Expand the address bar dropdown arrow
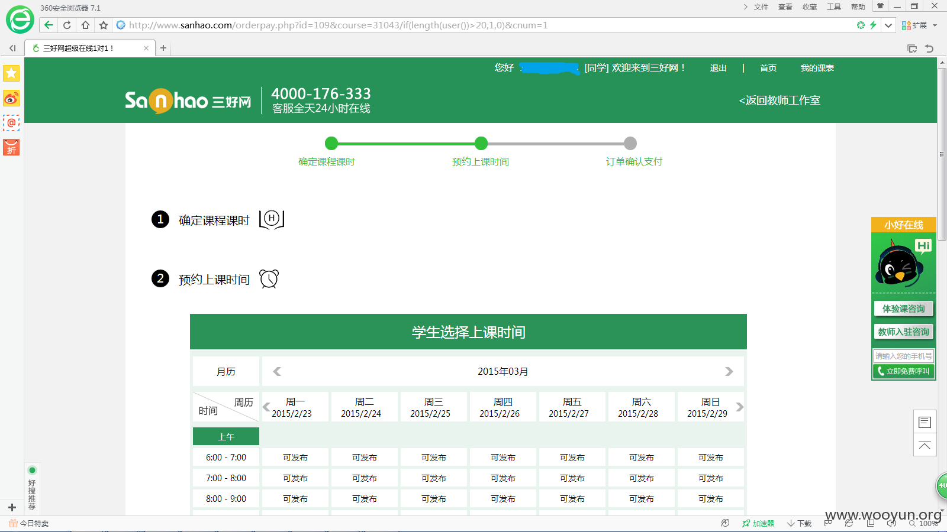Screen dimensions: 947x532 click(888, 25)
